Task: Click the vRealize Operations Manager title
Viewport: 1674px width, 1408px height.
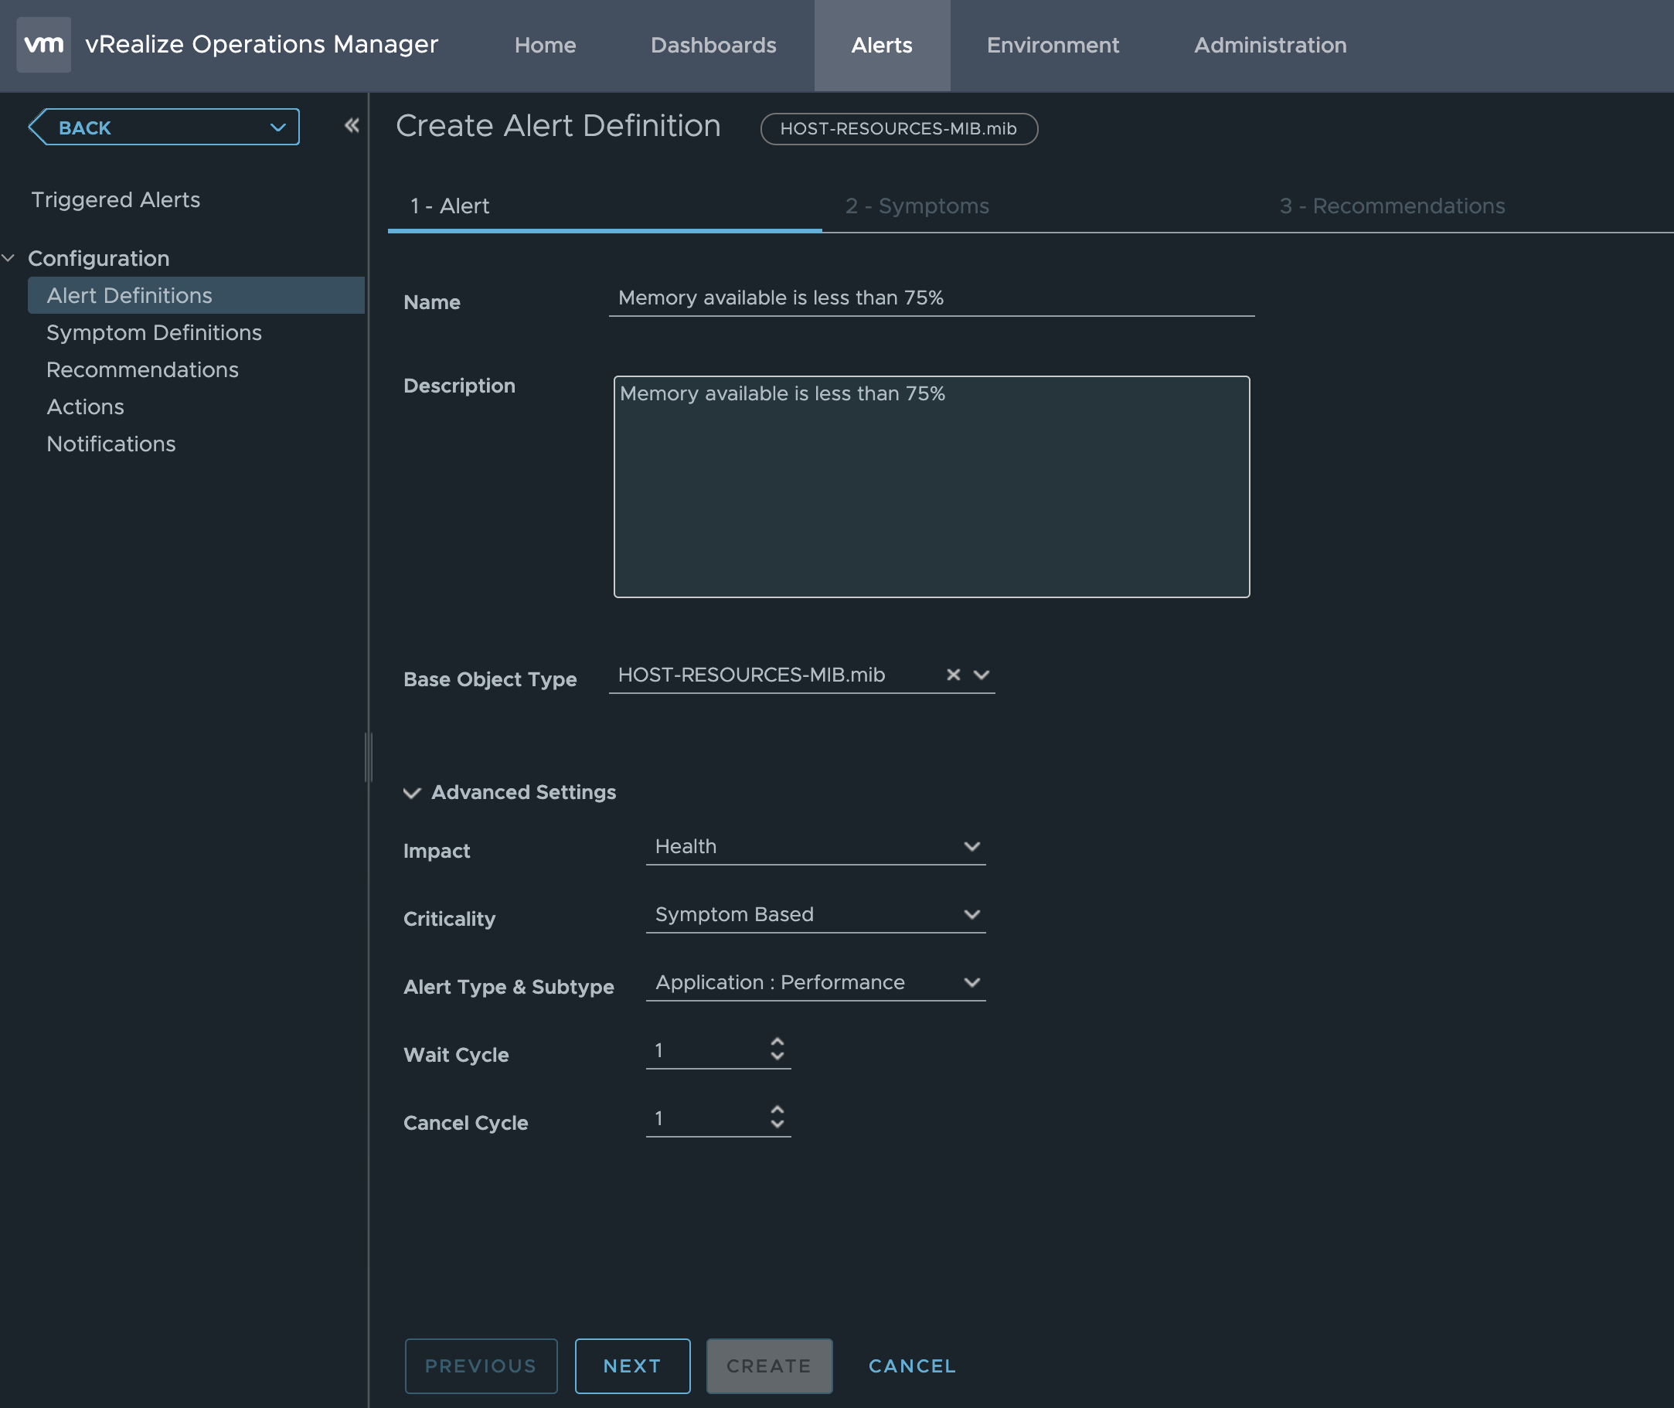Action: tap(261, 45)
